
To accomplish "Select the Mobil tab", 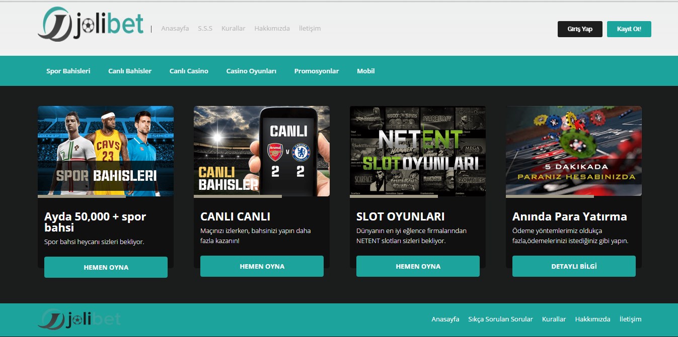I will click(366, 71).
